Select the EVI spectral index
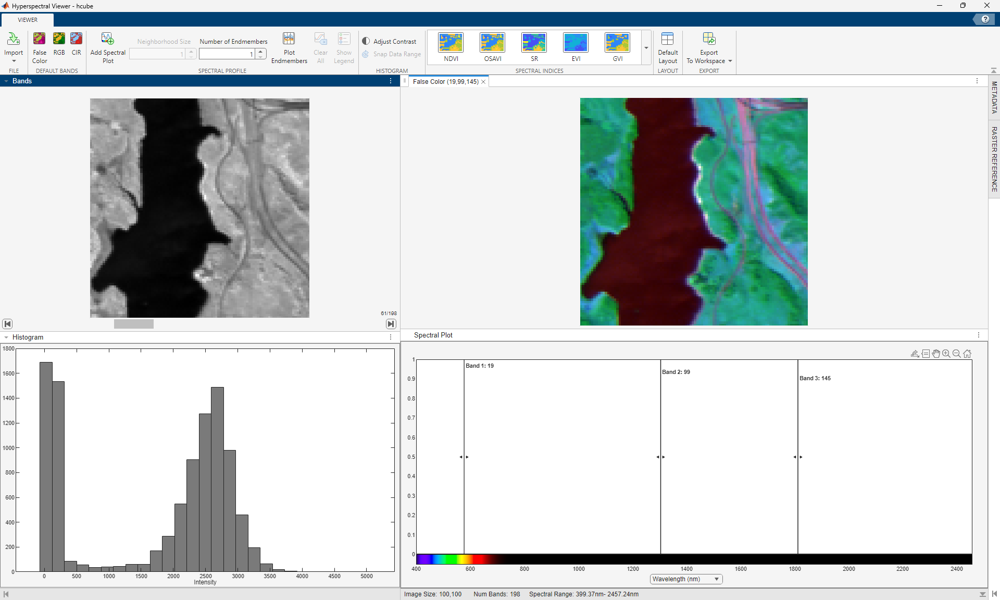Viewport: 1000px width, 600px height. pos(575,47)
